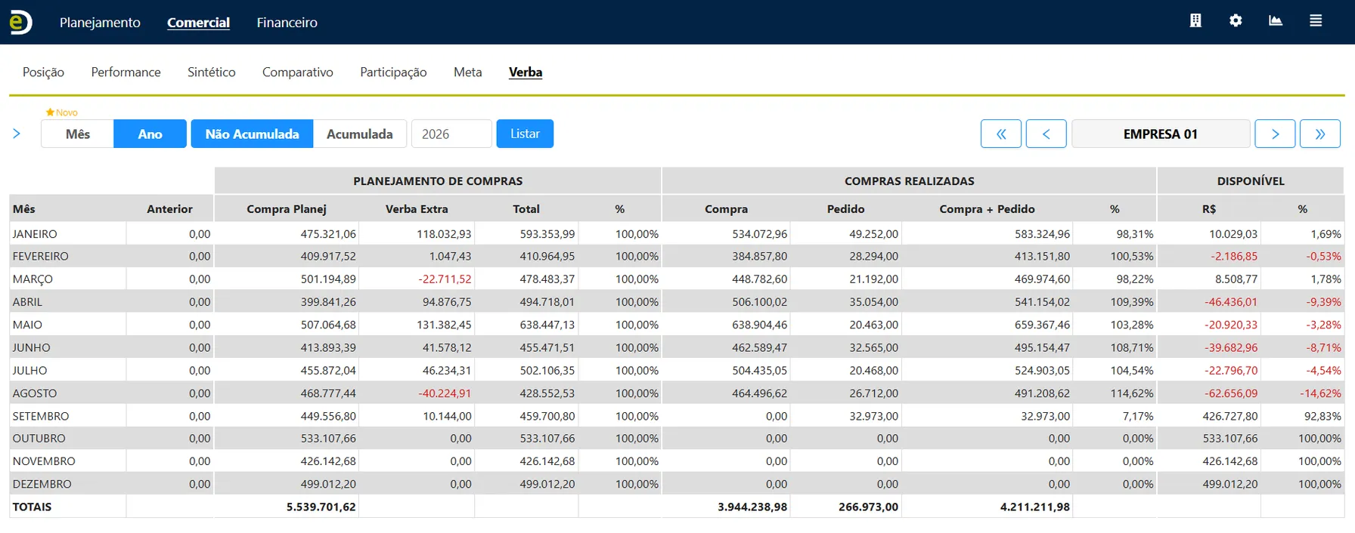1355x533 pixels.
Task: Click total planned value 5.539.701,62
Action: (x=321, y=507)
